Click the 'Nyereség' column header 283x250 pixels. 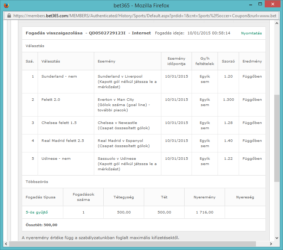tap(245, 197)
